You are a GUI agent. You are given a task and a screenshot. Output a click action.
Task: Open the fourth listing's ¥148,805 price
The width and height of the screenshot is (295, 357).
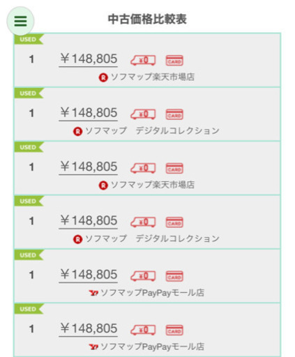[x=89, y=221]
